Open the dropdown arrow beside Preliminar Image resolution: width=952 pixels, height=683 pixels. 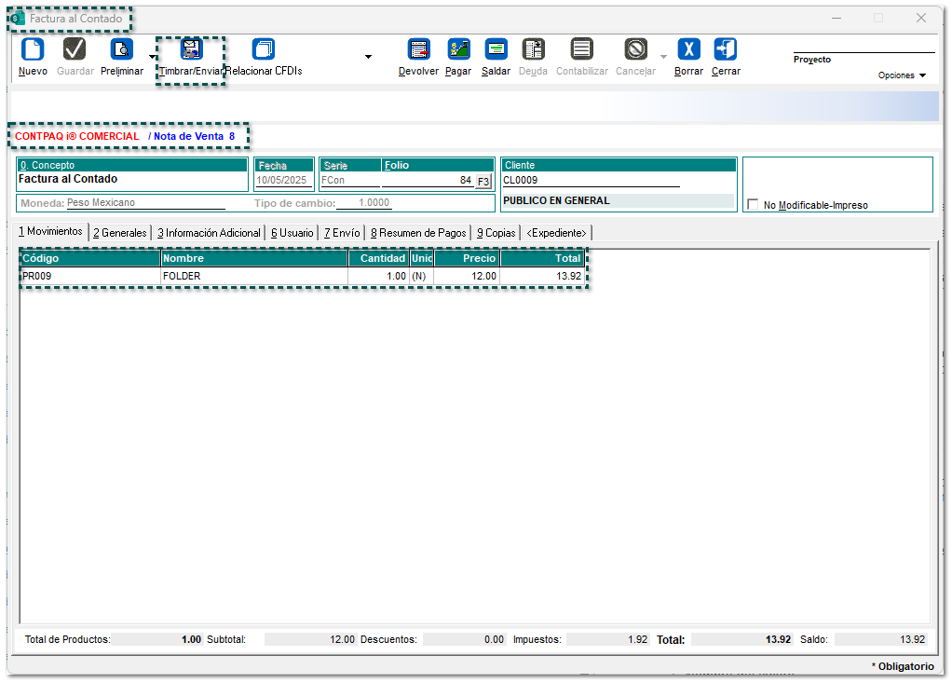point(153,57)
